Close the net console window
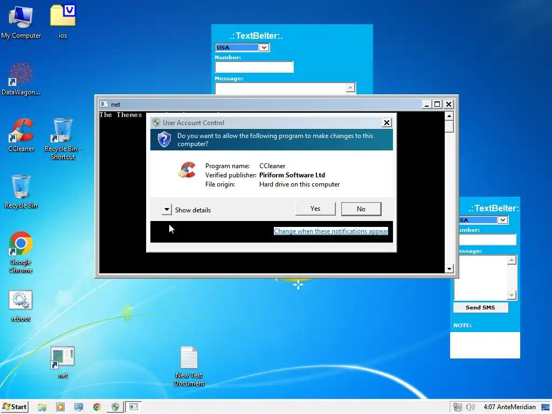Viewport: 552px width, 414px height. pyautogui.click(x=448, y=104)
